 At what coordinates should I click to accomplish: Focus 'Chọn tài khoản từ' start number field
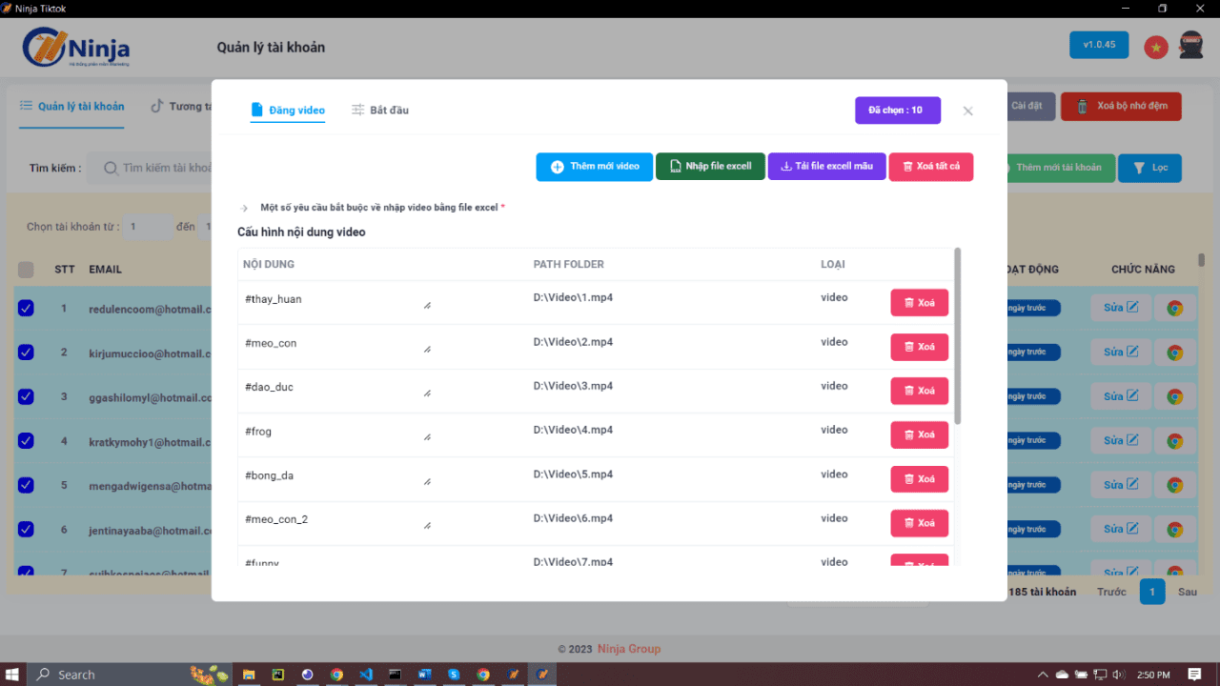coord(148,227)
